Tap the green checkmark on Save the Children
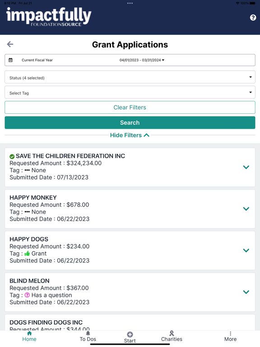 tap(12, 156)
